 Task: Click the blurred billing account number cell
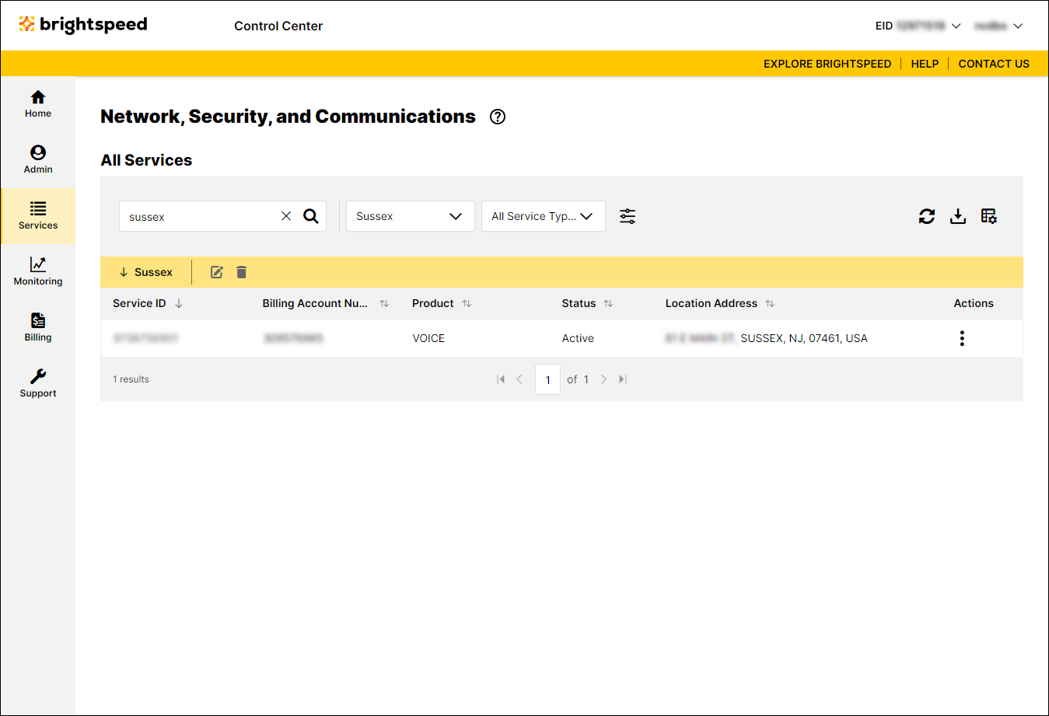coord(292,338)
